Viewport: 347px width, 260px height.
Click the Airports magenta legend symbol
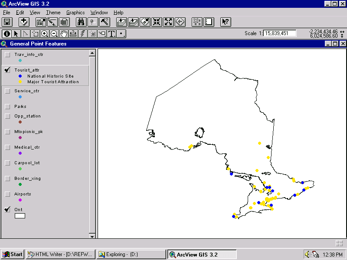pos(20,200)
